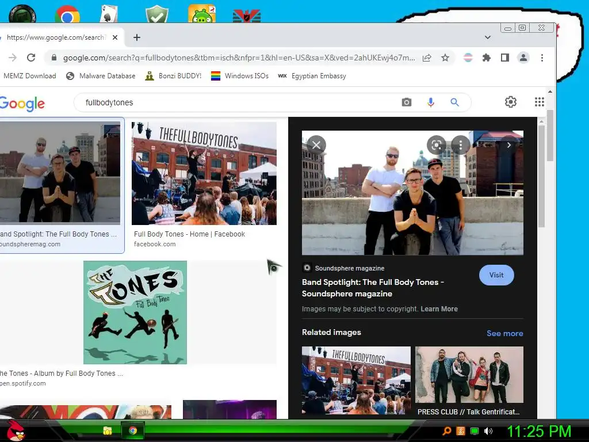This screenshot has width=589, height=442.
Task: Click the striped circle extension icon
Action: [468, 58]
